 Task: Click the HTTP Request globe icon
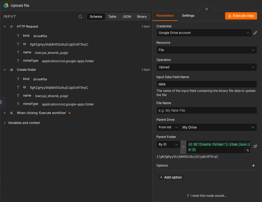pos(11,27)
